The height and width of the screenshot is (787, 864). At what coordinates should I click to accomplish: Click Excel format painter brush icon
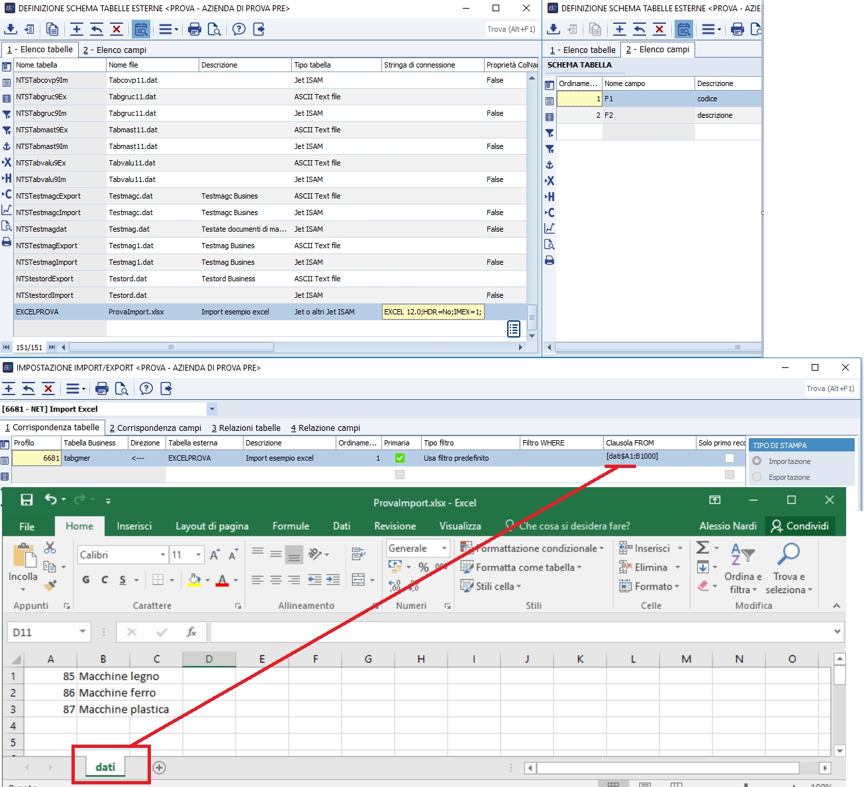coord(50,585)
